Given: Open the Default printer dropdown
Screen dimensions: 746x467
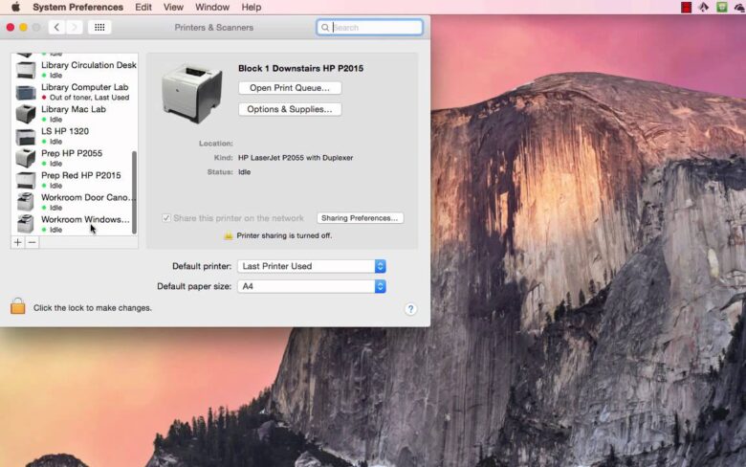Looking at the screenshot, I should [x=312, y=266].
